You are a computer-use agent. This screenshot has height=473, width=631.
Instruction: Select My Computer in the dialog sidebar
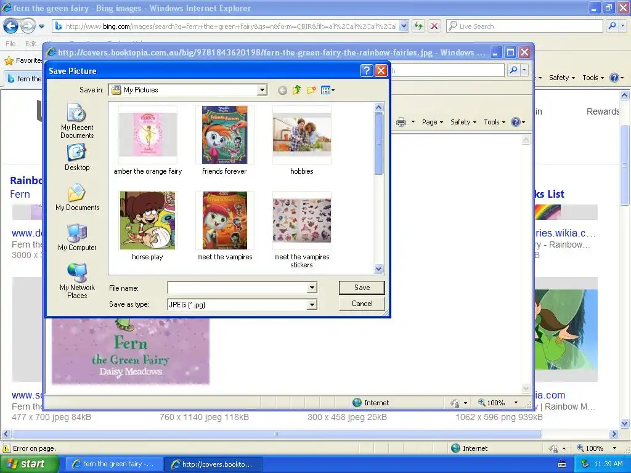[77, 237]
